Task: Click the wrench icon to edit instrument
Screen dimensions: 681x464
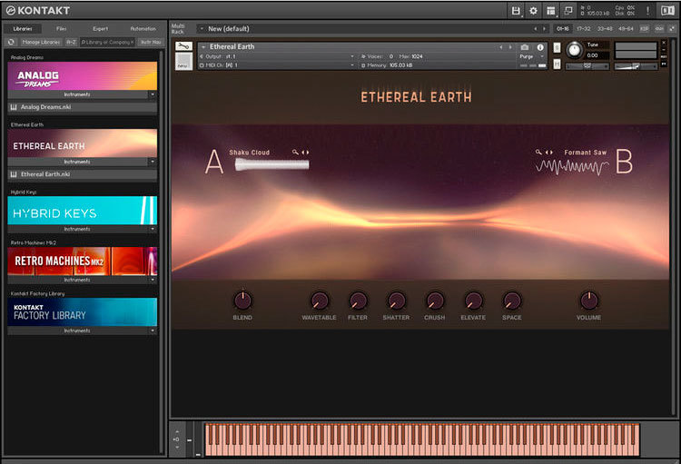Action: click(184, 46)
